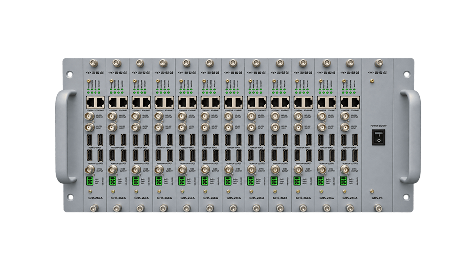Click green terminal block beside power module

344,181
